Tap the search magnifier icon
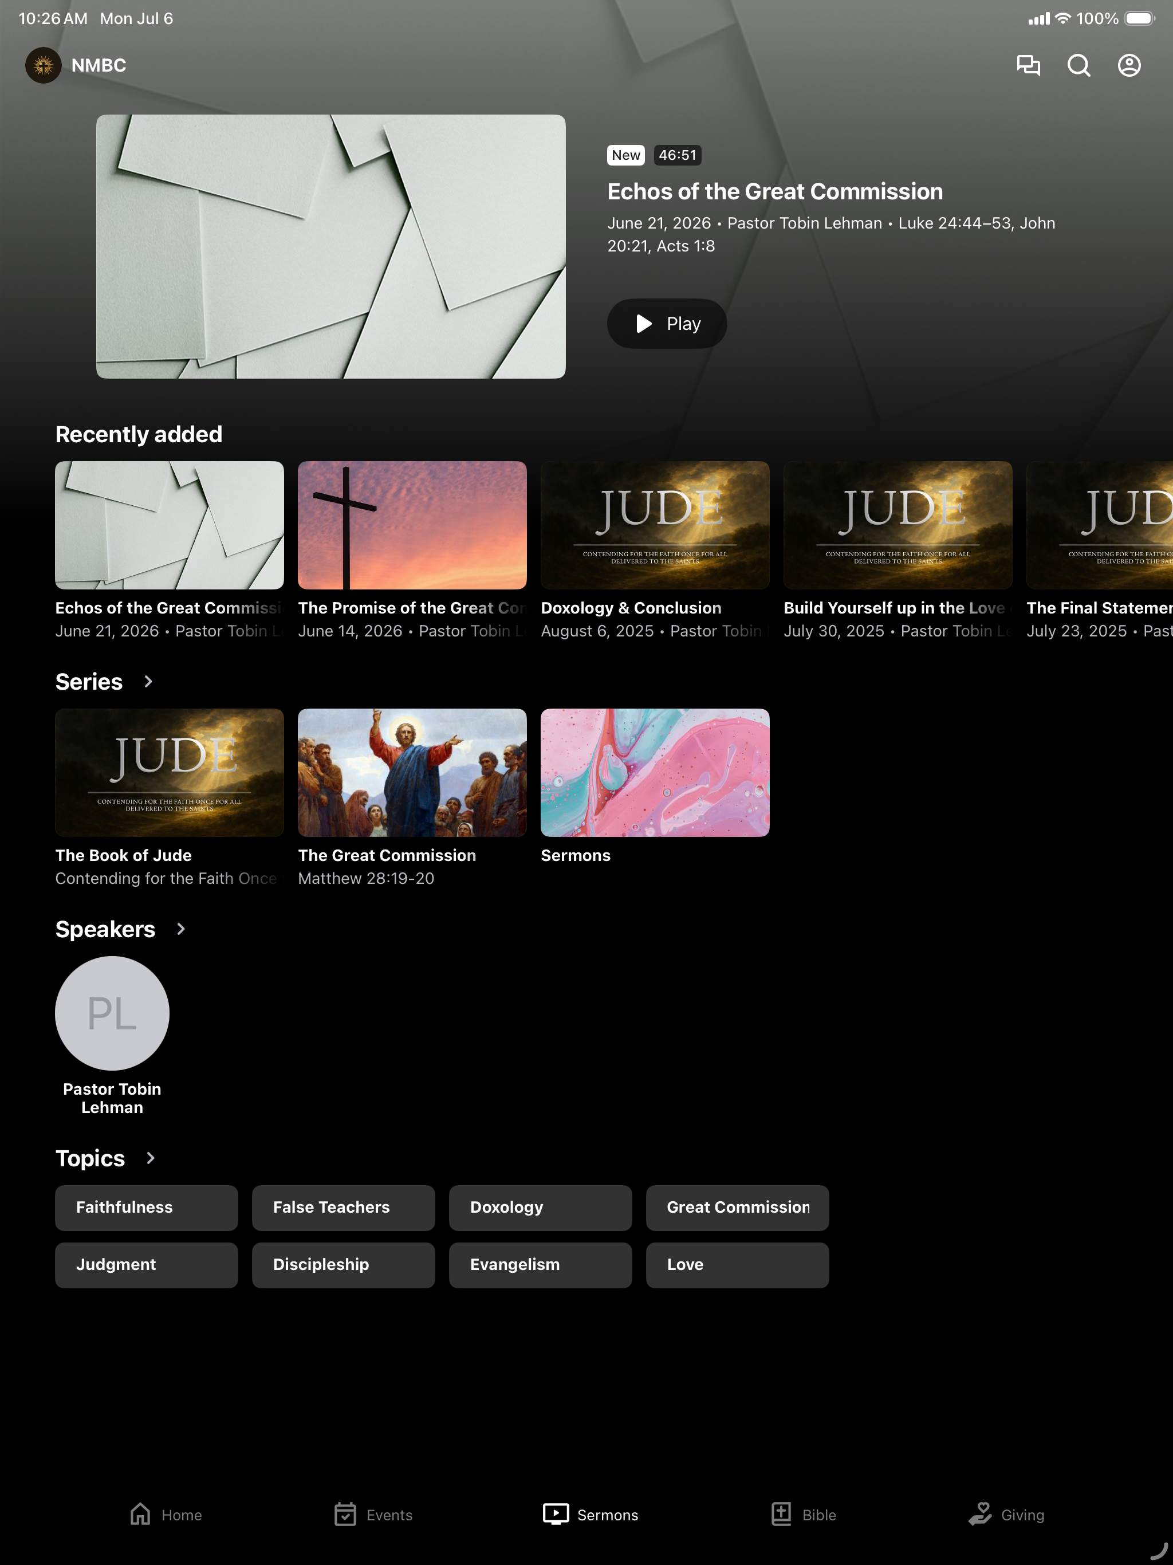Image resolution: width=1173 pixels, height=1565 pixels. pos(1078,65)
